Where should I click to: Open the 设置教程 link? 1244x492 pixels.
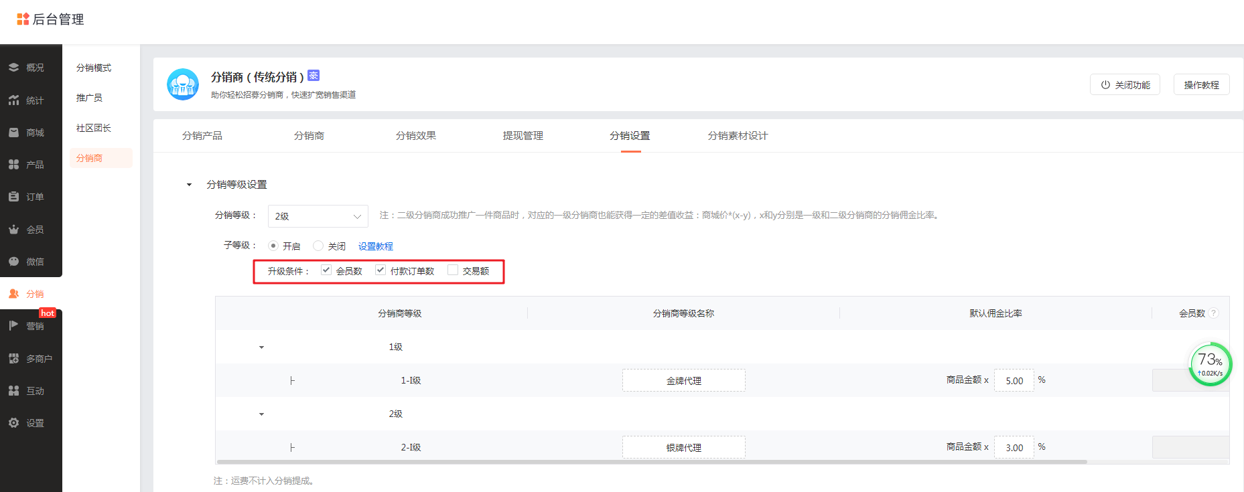click(375, 246)
